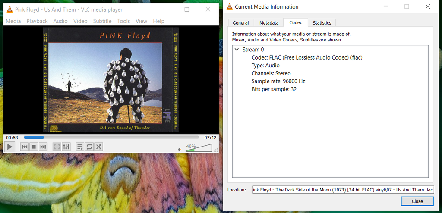Minimize the VLC media player window

tap(166, 9)
